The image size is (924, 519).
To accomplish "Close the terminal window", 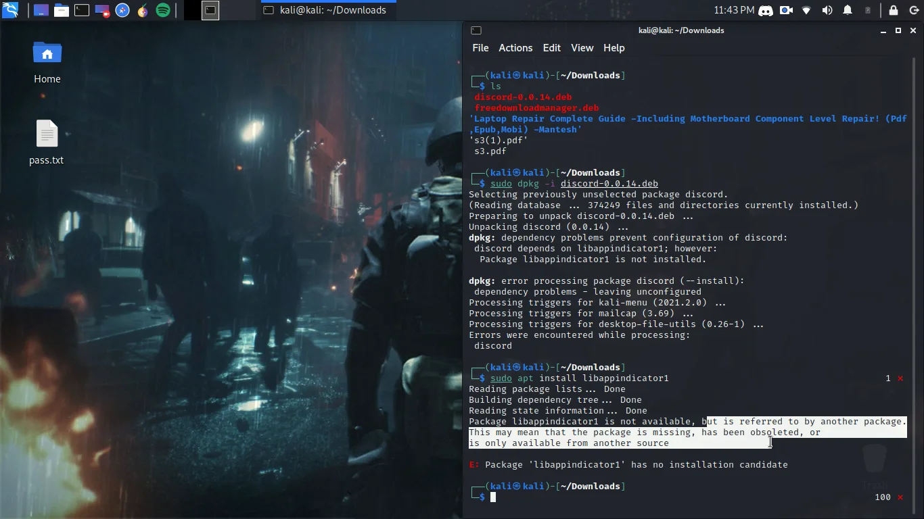I will pos(913,30).
